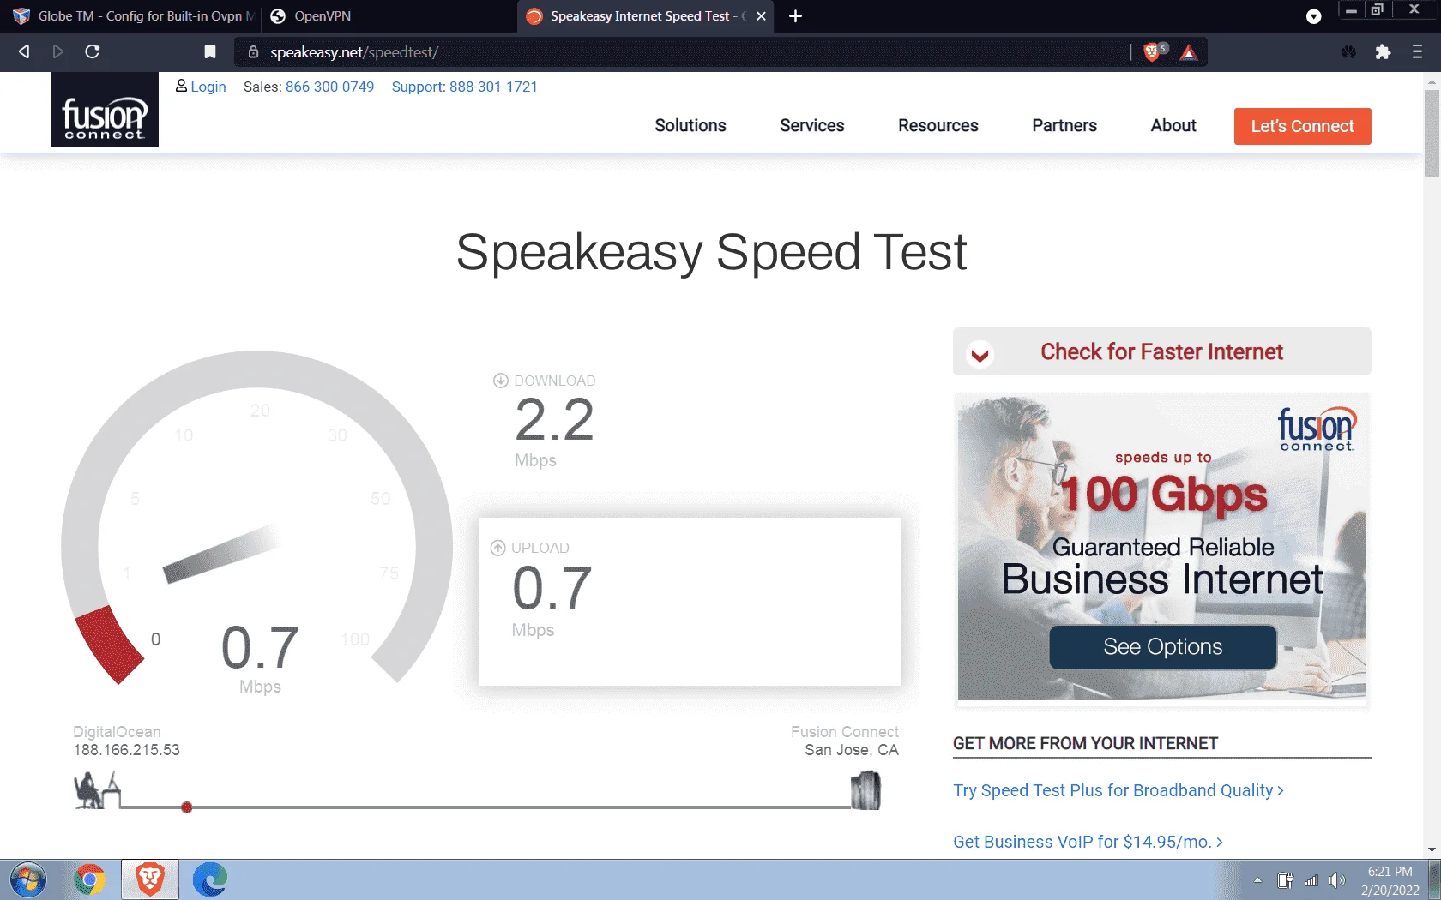1441x900 pixels.
Task: Launch Google Chrome from the taskbar
Action: tap(89, 879)
